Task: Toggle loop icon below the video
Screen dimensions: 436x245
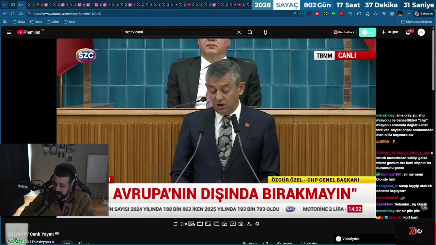Action: [x=175, y=224]
